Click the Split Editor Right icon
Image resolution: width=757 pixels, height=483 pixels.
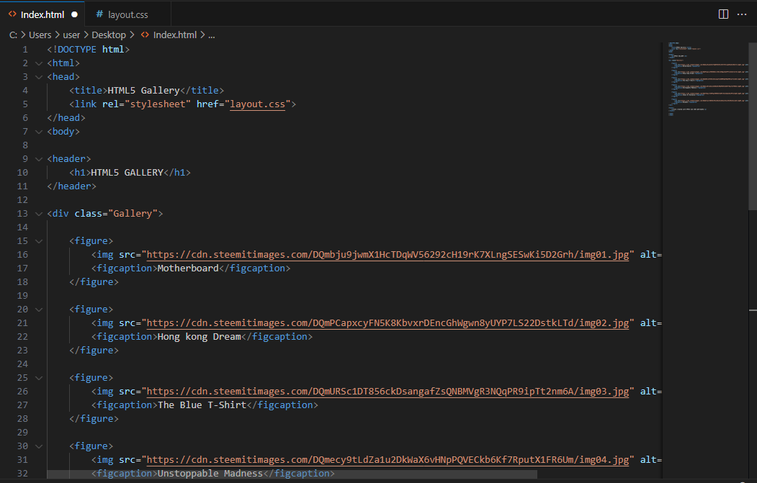tap(723, 14)
